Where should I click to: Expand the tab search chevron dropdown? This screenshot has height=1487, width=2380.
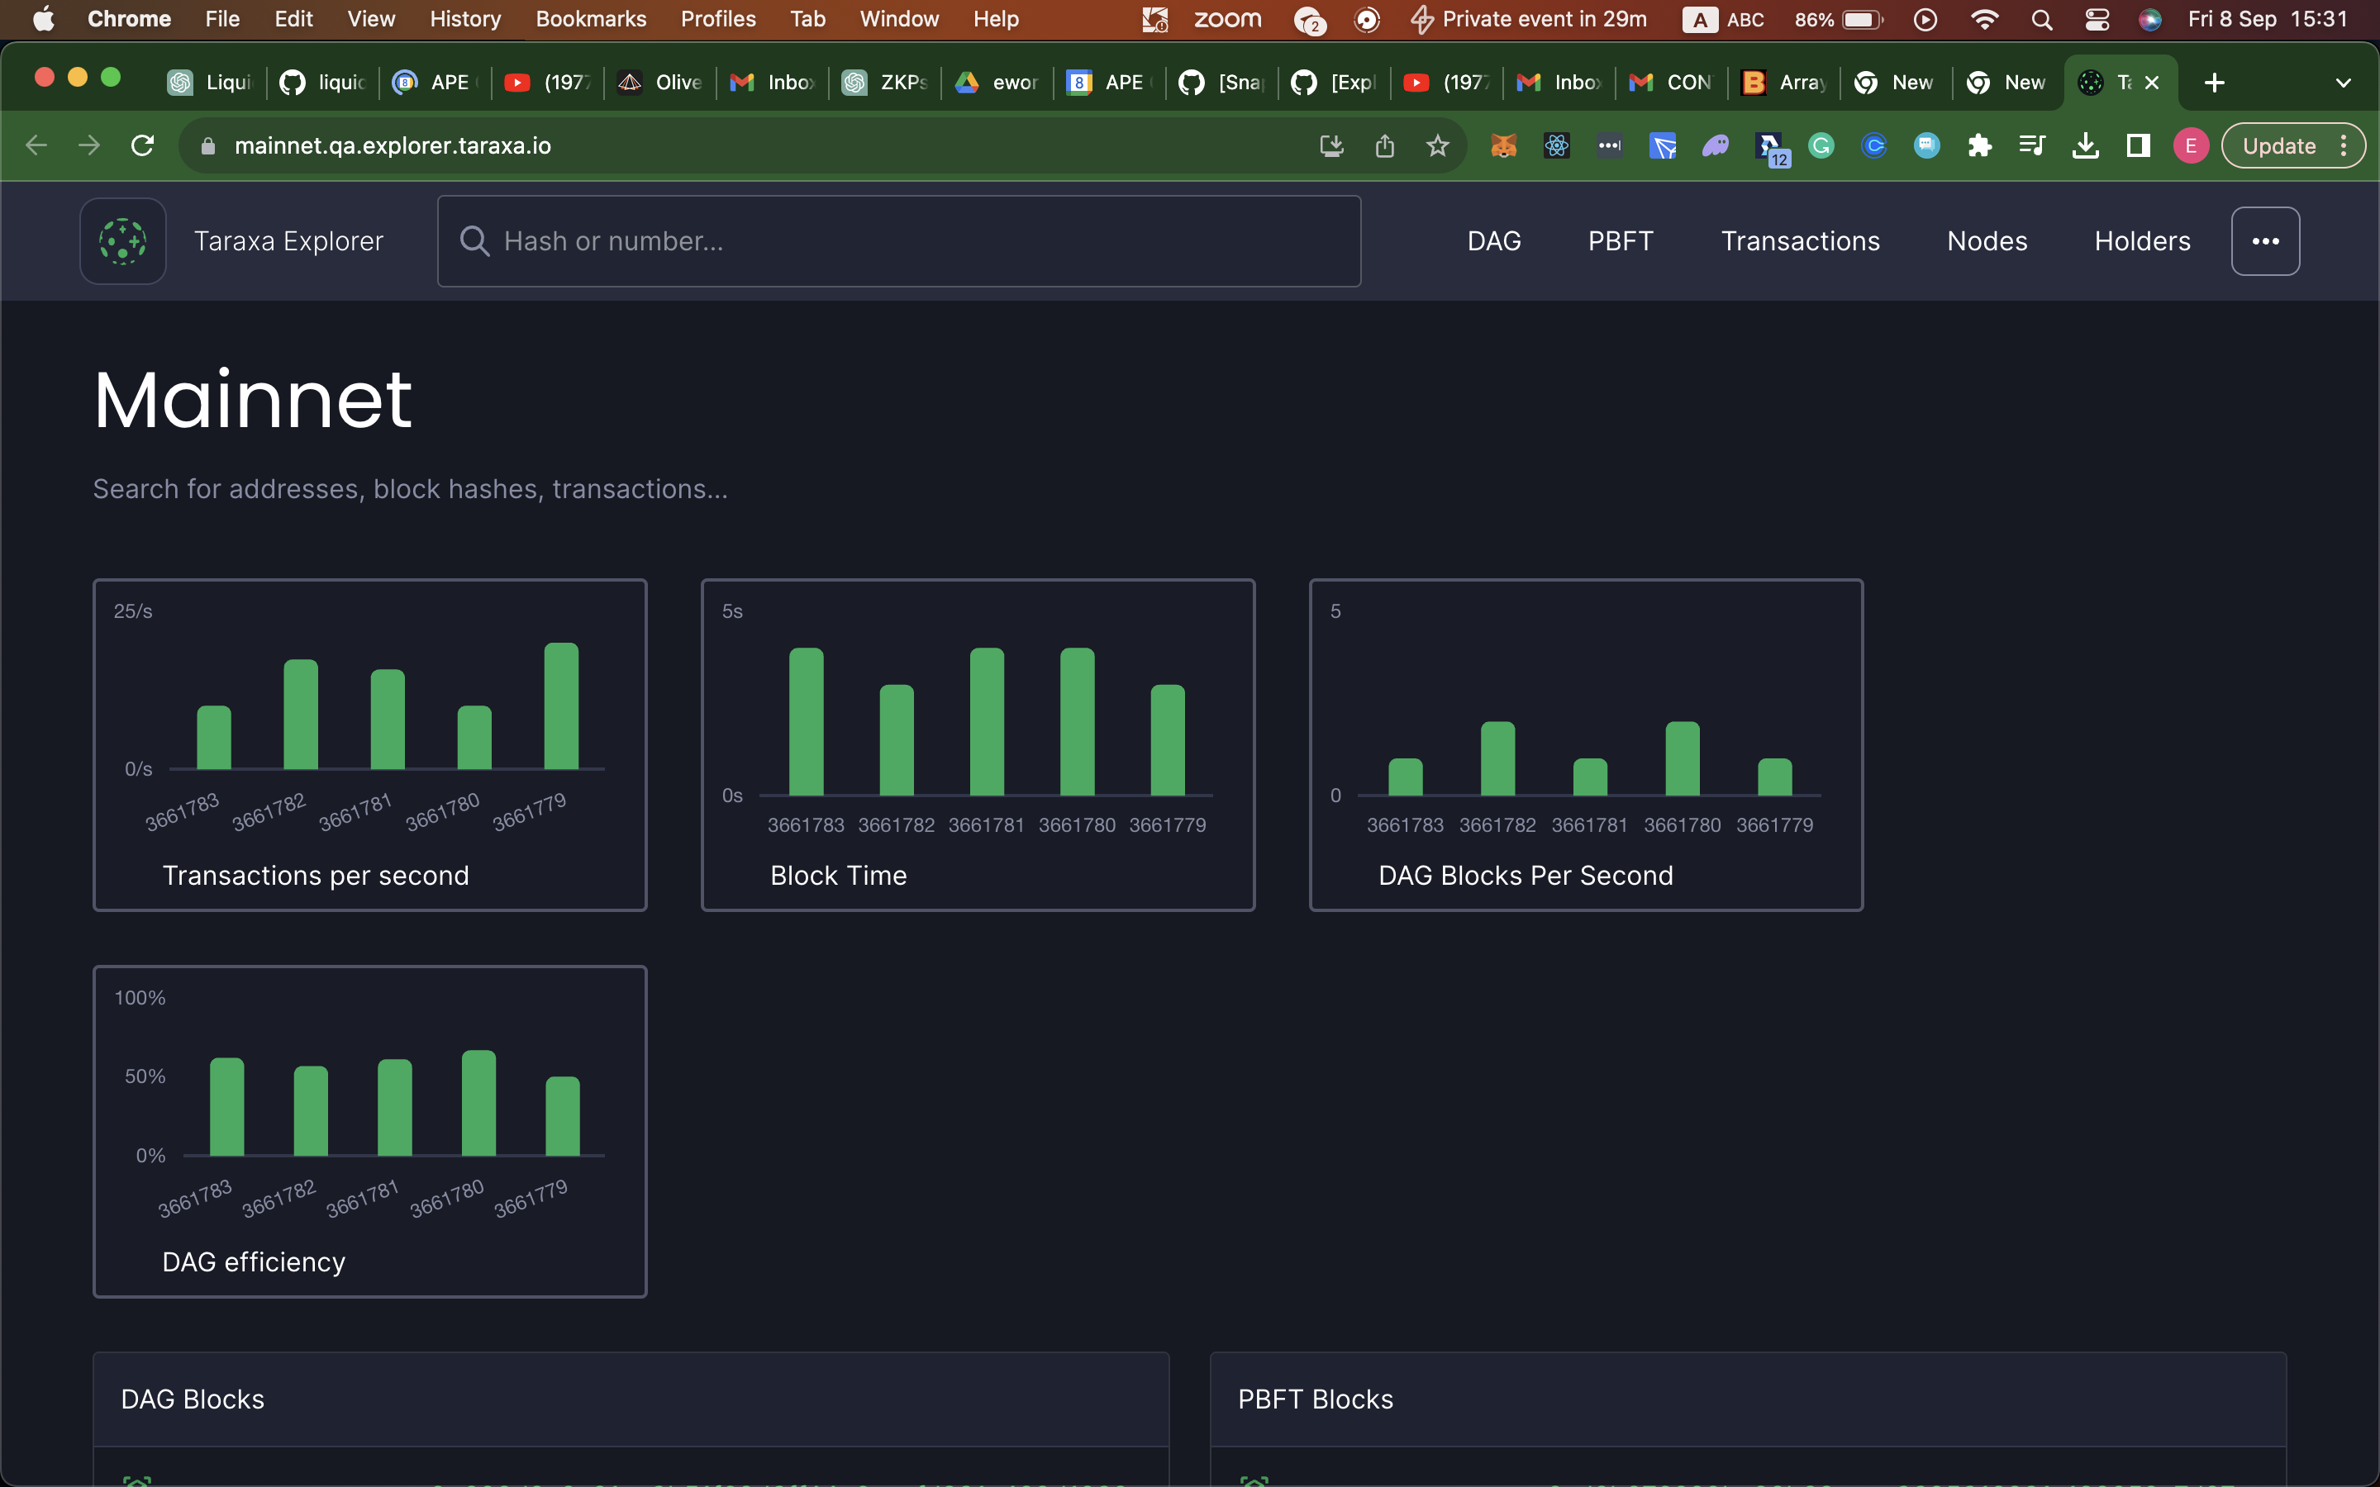click(x=2343, y=83)
